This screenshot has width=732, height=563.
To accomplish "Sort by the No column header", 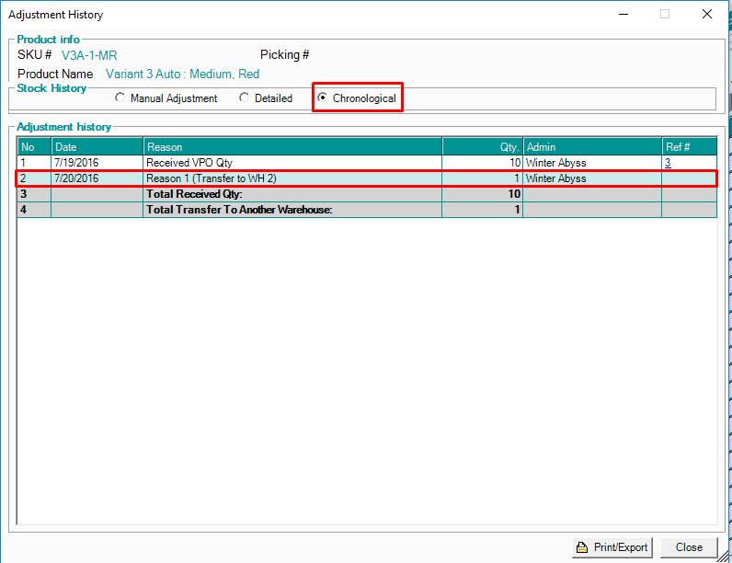I will [34, 146].
